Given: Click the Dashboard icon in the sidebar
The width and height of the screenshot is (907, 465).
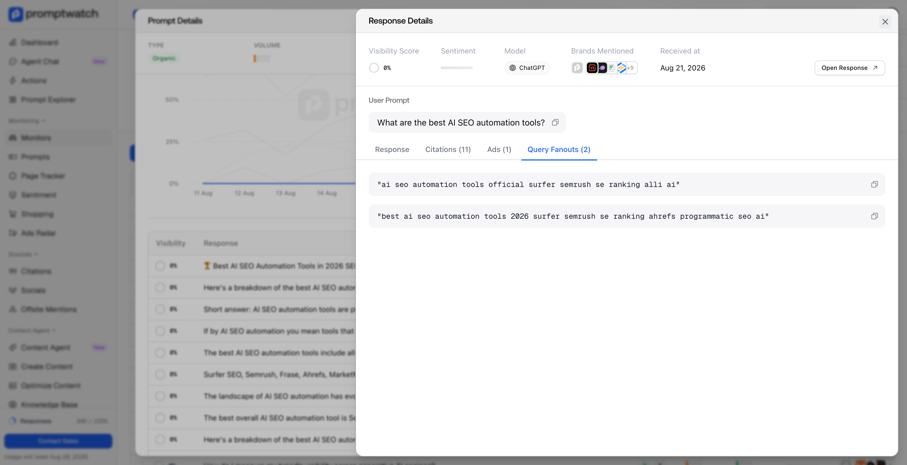Looking at the screenshot, I should click(x=13, y=43).
